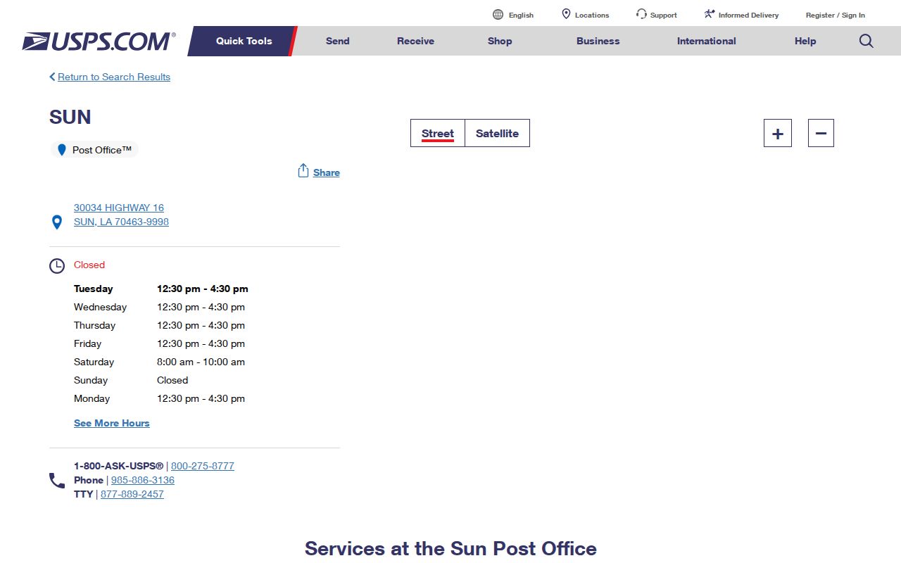Click the USPS.COM logo
Viewport: 901px width, 563px height.
99,41
